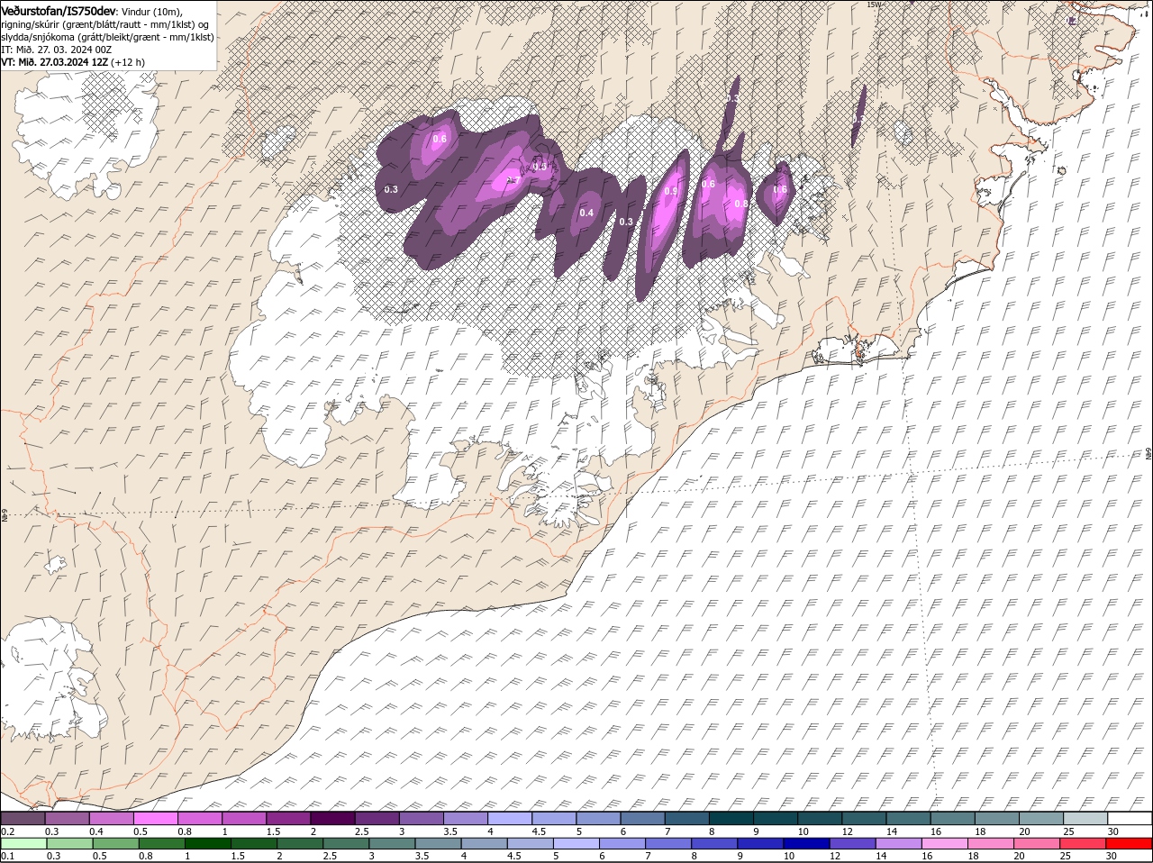Click the 'IT: Mið. 27. 03. 2024 00Z' line
The image size is (1153, 863).
(57, 50)
